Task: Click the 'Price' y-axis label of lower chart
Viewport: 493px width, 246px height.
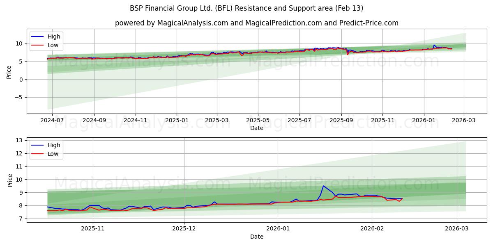Action: 9,180
